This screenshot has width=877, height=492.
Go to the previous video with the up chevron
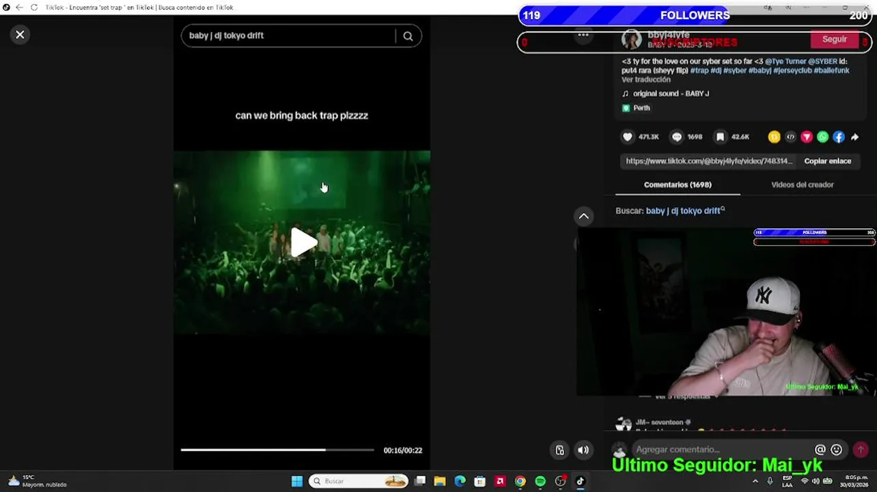coord(584,216)
